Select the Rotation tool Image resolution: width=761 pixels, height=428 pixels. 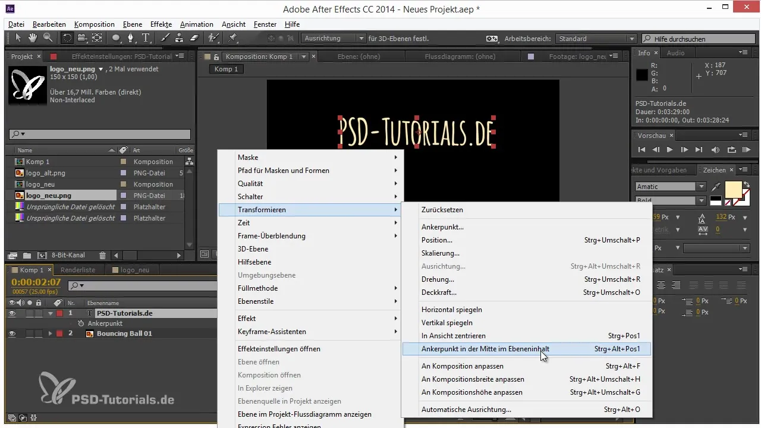(67, 38)
